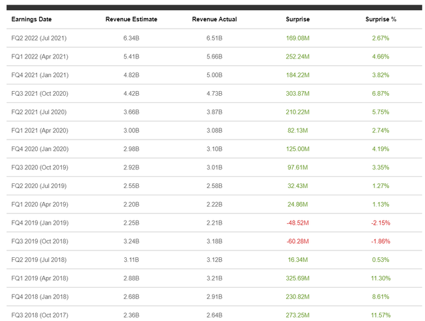425x321 pixels.
Task: Click the -1.86% surprise percentage
Action: tap(381, 241)
